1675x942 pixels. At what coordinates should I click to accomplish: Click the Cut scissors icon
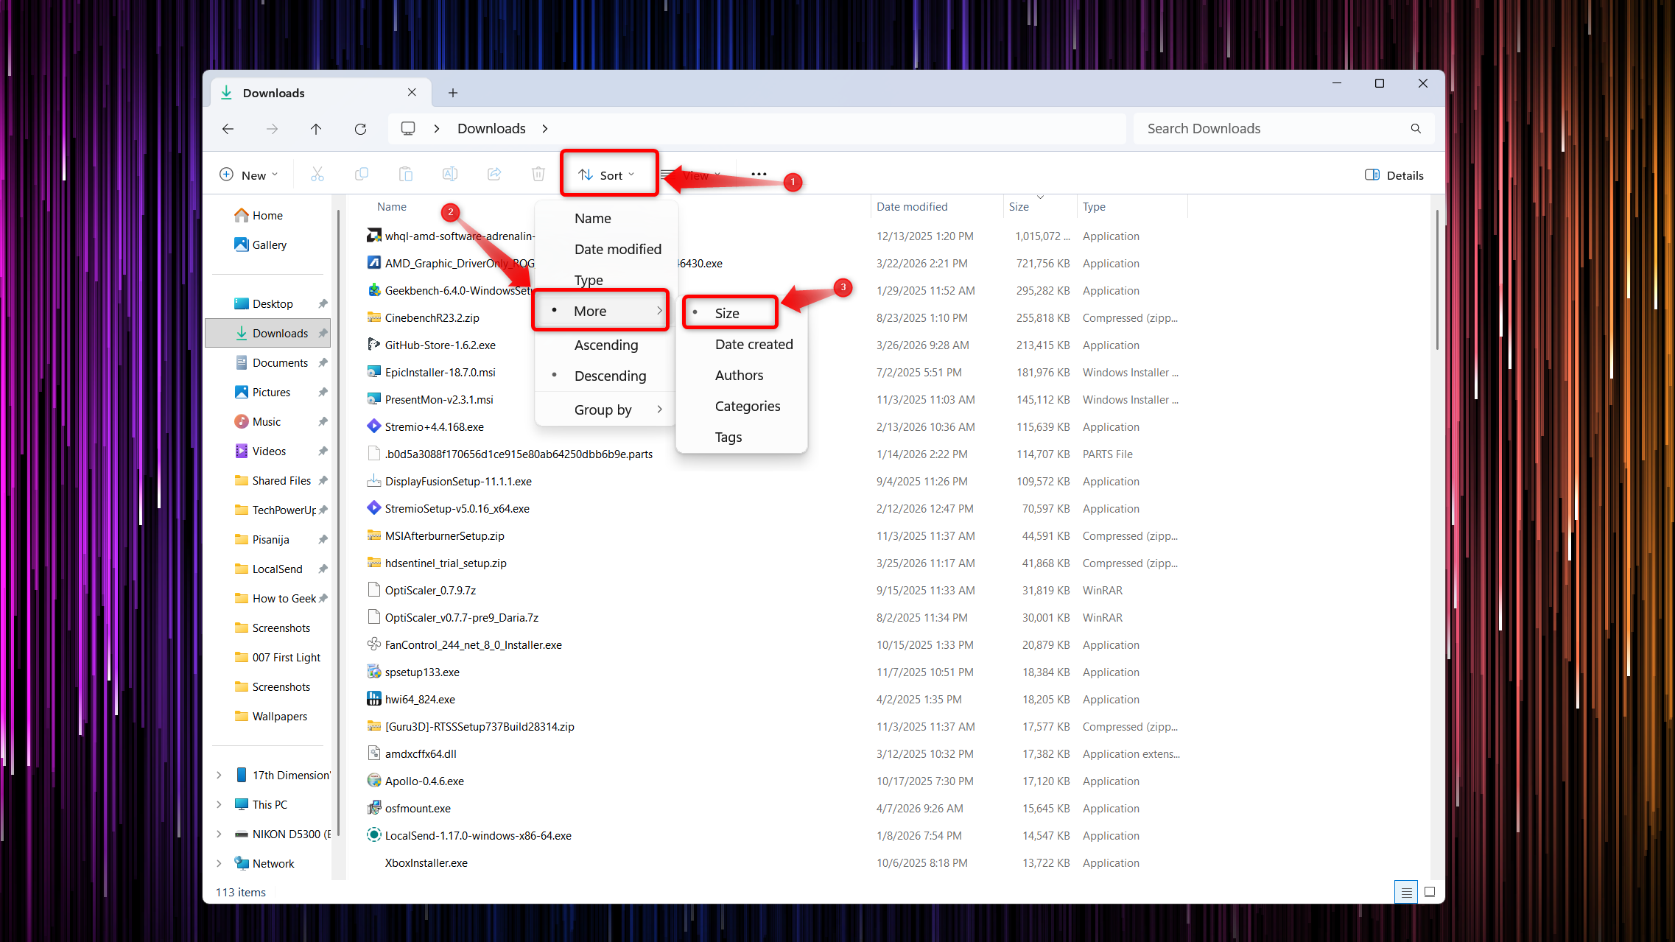tap(317, 175)
